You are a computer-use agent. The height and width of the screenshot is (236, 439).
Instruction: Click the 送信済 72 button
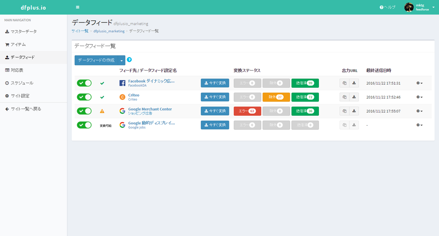pos(305,97)
